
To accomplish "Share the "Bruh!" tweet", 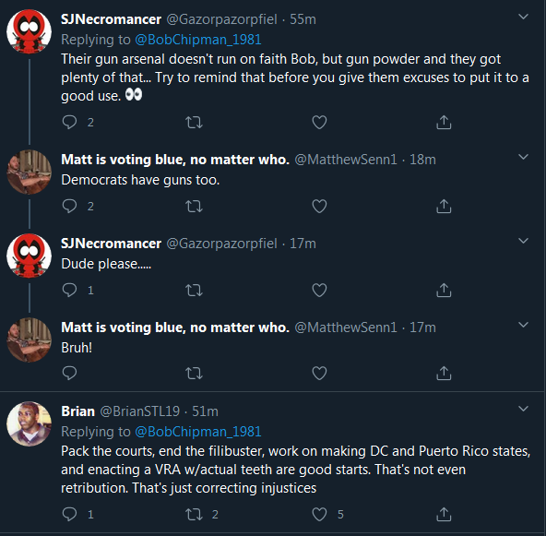I will (x=444, y=373).
